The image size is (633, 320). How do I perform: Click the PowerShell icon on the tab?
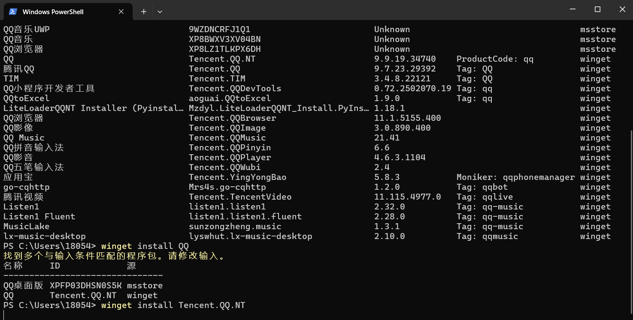tap(13, 12)
